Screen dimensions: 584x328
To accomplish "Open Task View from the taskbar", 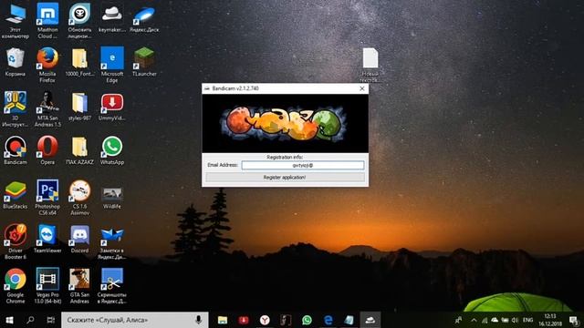I will 51,320.
